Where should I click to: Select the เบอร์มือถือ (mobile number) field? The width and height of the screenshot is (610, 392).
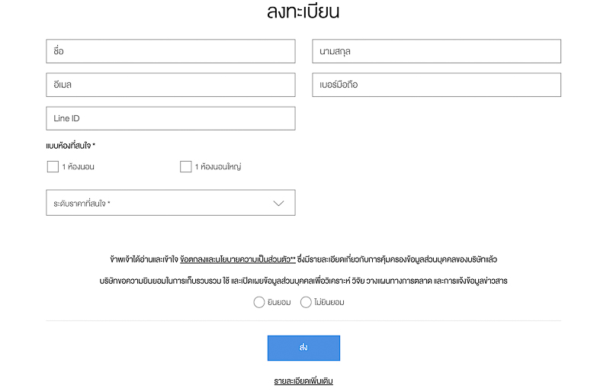(x=436, y=85)
